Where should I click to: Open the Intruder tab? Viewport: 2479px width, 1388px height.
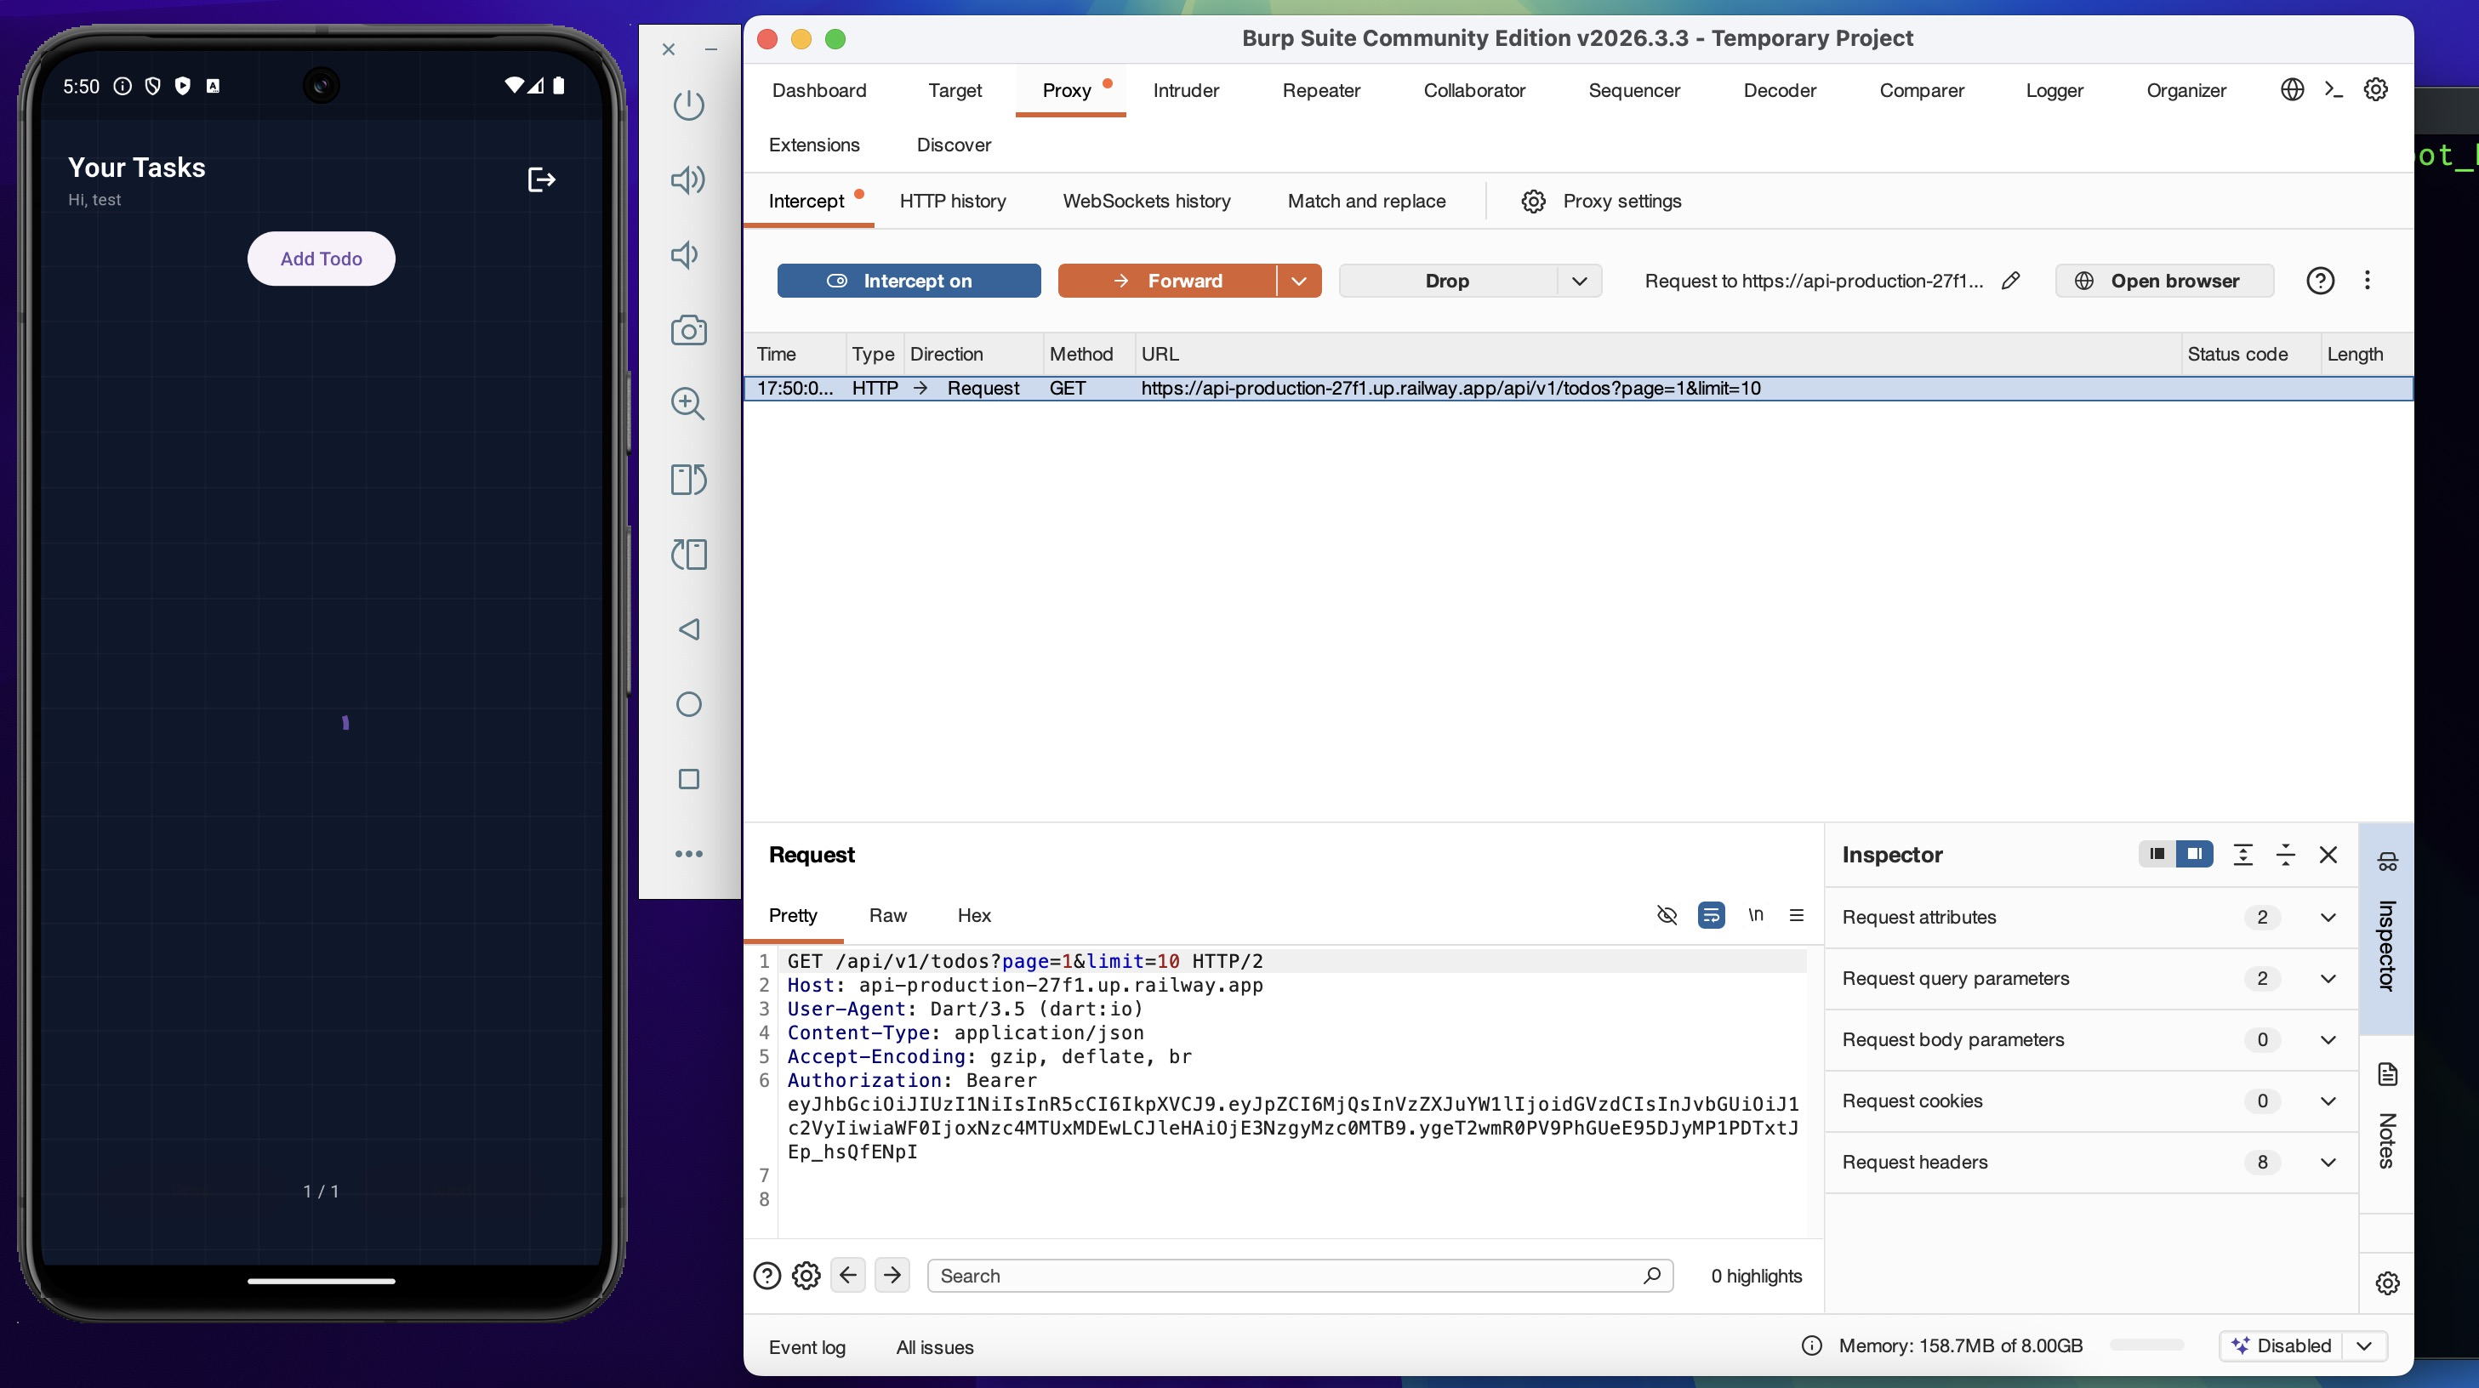coord(1186,90)
